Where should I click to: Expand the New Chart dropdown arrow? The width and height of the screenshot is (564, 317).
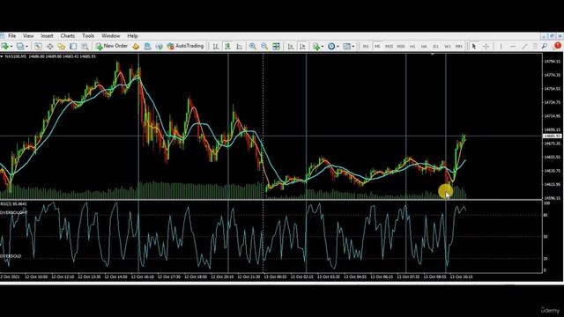11,47
